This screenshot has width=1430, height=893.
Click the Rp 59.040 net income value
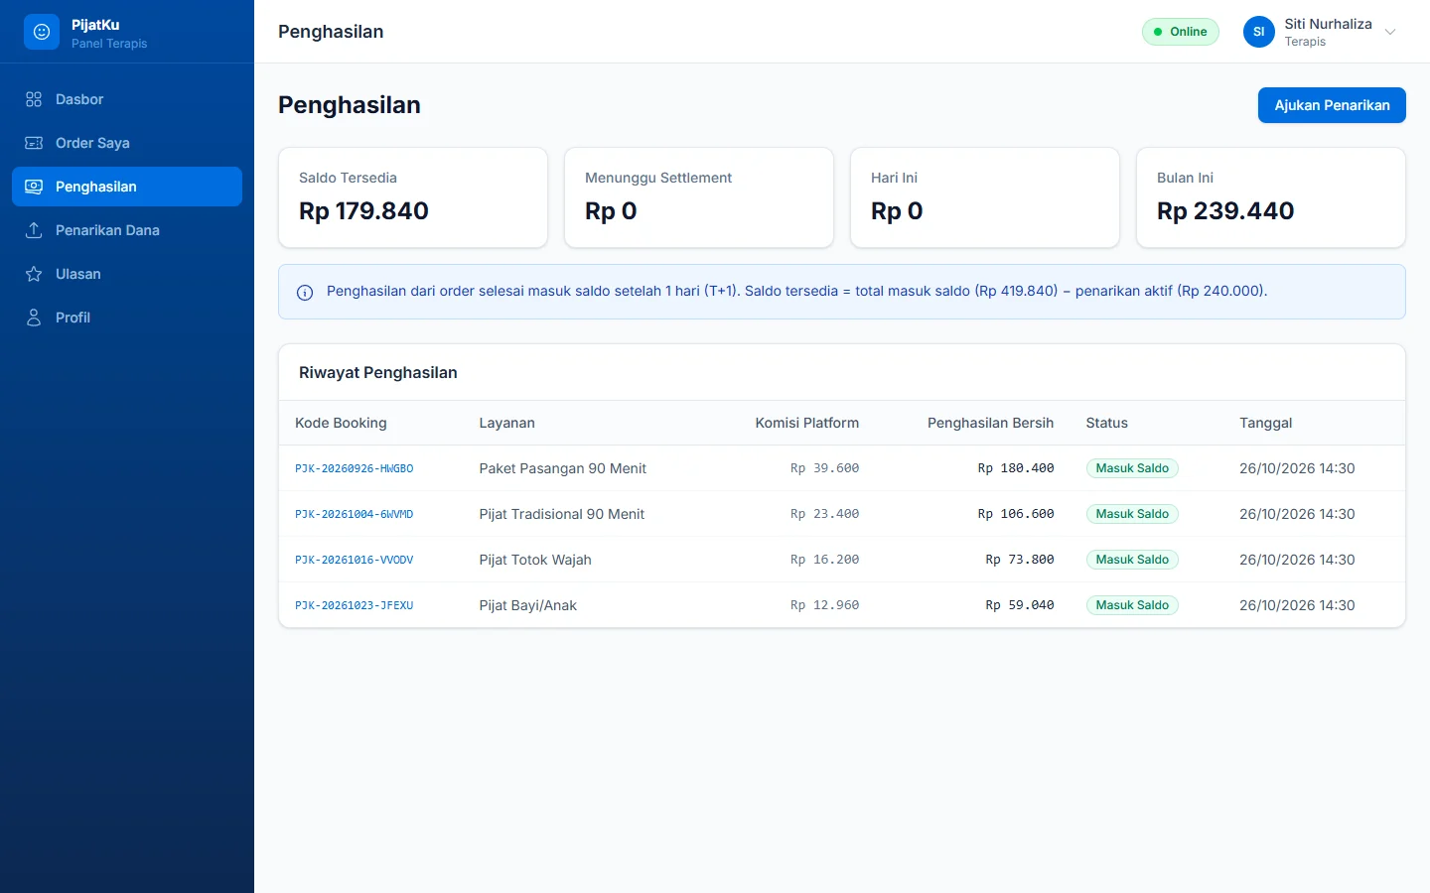[x=1020, y=605]
